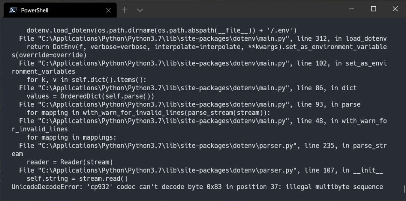
Task: Click the 'self.string = stream.read()' line
Action: (77, 178)
